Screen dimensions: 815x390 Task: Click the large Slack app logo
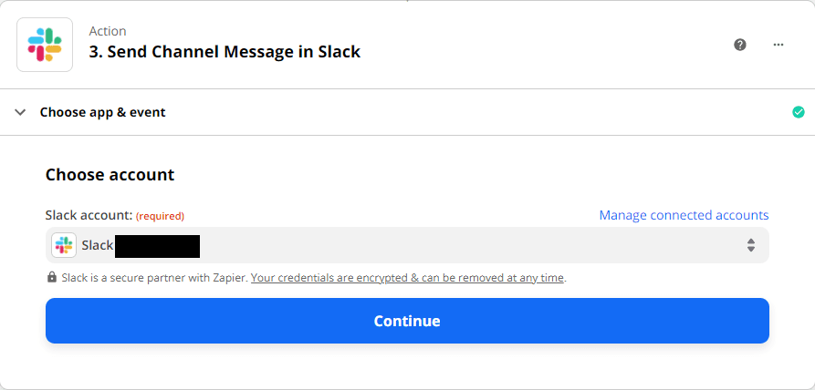tap(45, 45)
